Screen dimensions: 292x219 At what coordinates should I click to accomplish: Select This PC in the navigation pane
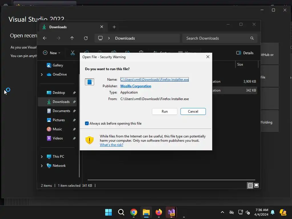[x=58, y=157]
